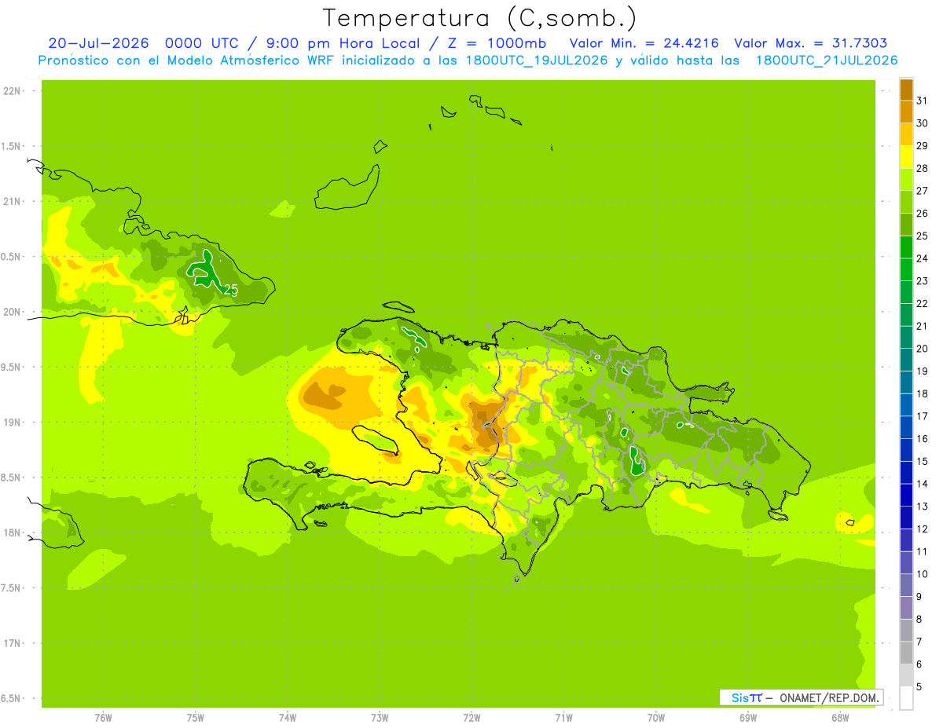Click the "22N" latitude axis label
This screenshot has width=943, height=728.
[13, 91]
